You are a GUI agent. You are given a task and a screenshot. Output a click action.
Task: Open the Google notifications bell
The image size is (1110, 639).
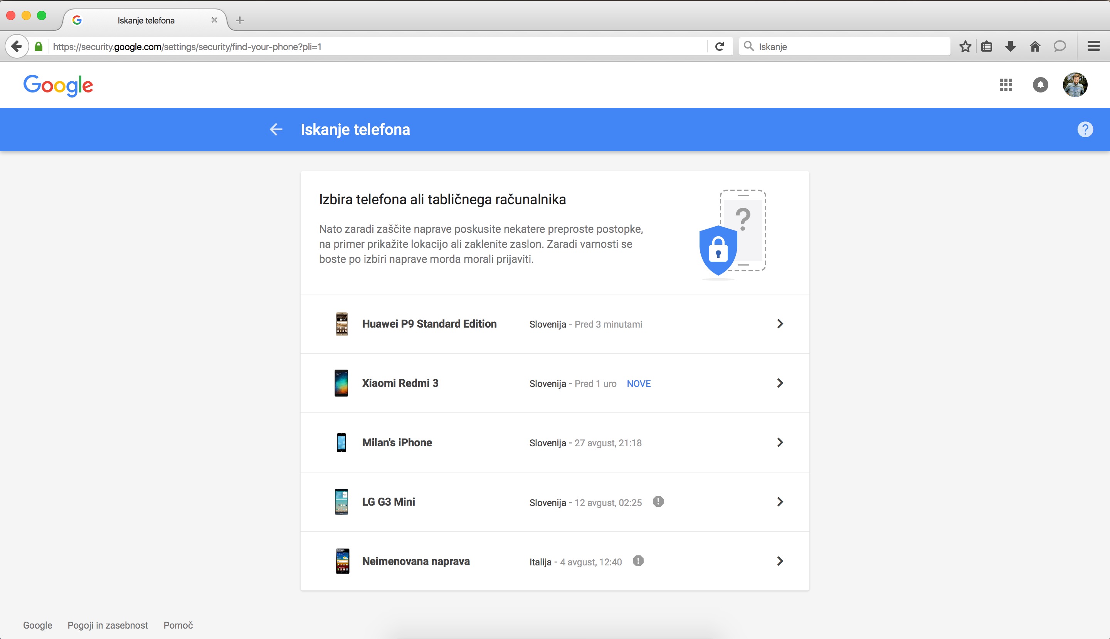(x=1040, y=85)
